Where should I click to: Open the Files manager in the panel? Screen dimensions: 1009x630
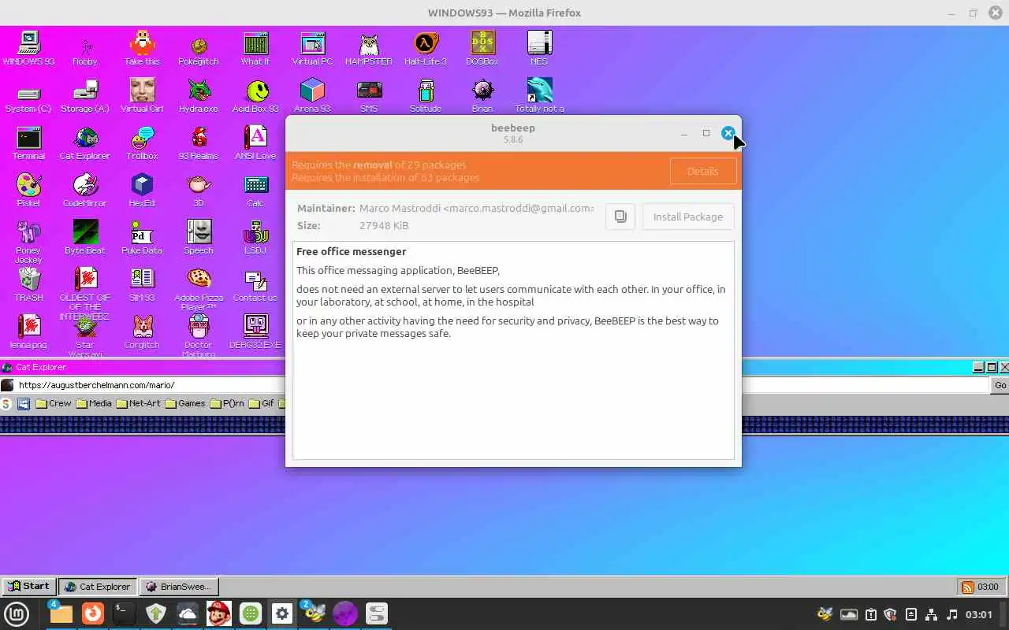[x=61, y=613]
